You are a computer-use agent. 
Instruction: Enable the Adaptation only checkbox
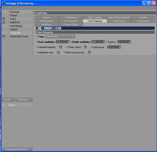[58, 52]
